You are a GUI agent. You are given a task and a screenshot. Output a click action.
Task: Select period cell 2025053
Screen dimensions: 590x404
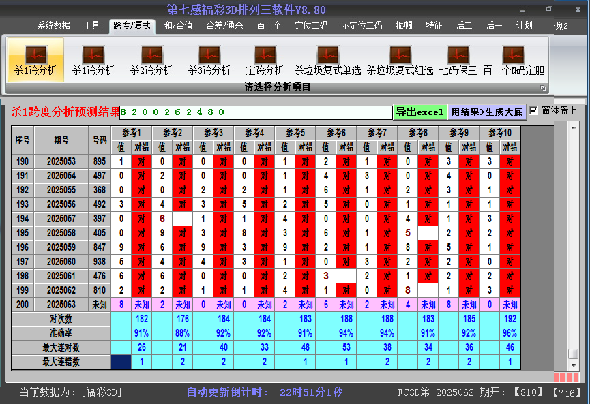coord(61,161)
